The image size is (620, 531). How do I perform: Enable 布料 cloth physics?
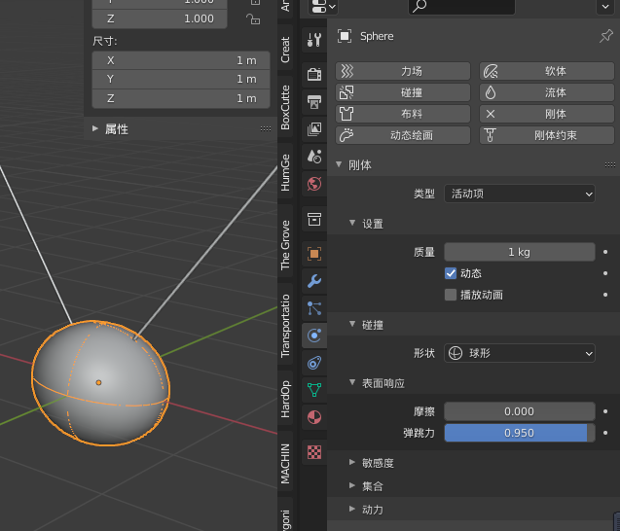pyautogui.click(x=403, y=114)
